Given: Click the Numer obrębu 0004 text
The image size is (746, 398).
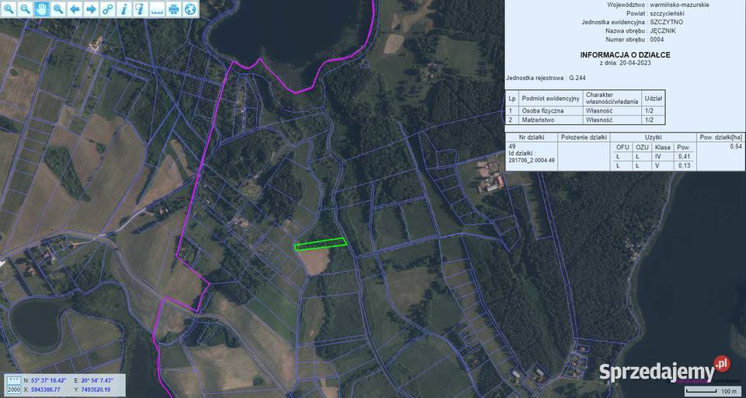Looking at the screenshot, I should tap(634, 40).
